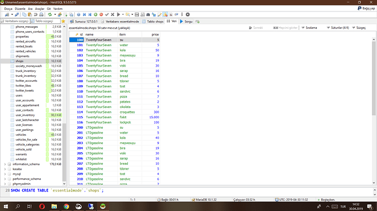This screenshot has width=377, height=211.
Task: Select the vehicles table in tree
Action: (21, 135)
